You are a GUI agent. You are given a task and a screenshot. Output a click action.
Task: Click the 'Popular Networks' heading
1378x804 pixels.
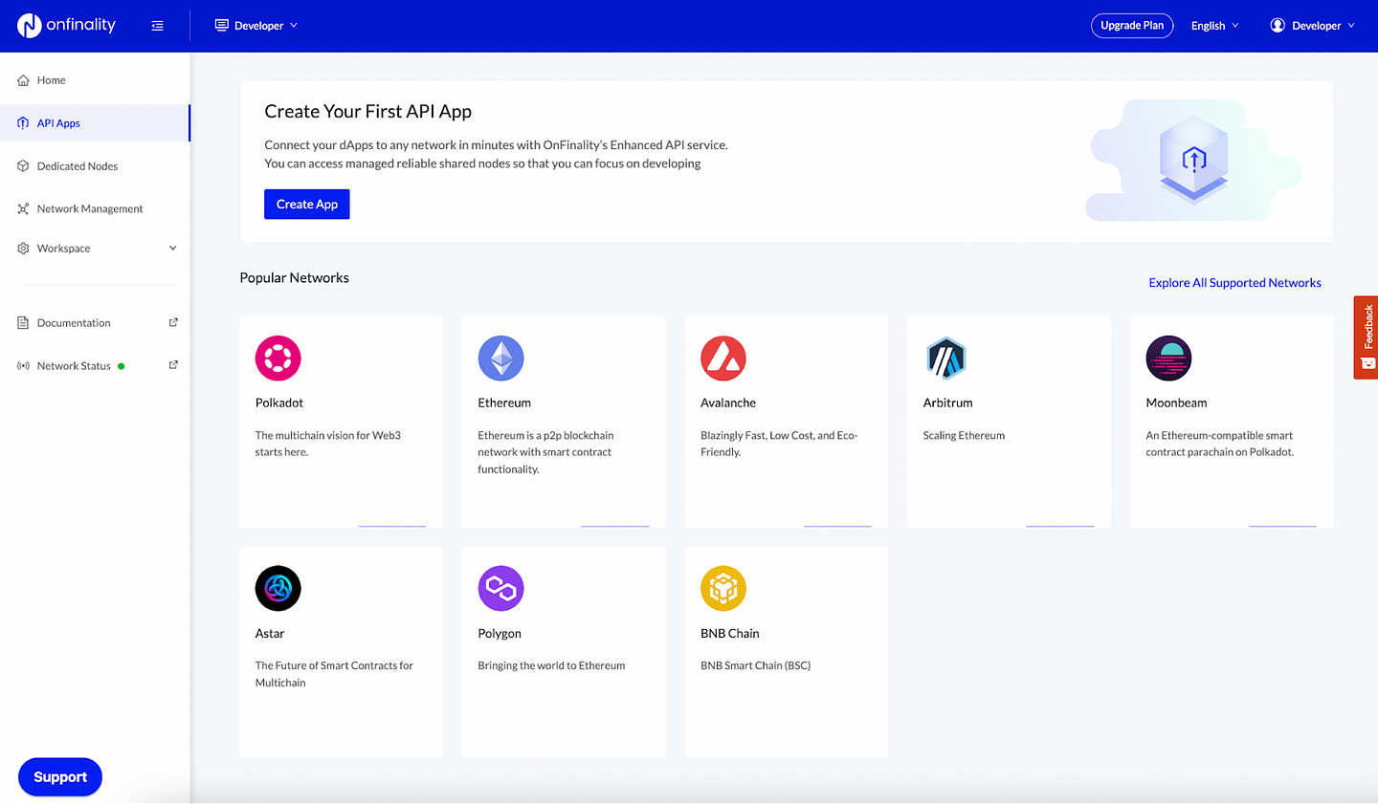click(295, 278)
